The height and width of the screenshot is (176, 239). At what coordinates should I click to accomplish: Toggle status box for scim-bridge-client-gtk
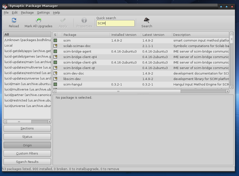[x=55, y=62]
